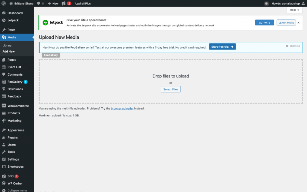Viewport: 307px width, 192px height.
Task: Click the WooCommerce icon in sidebar
Action: (x=4, y=106)
